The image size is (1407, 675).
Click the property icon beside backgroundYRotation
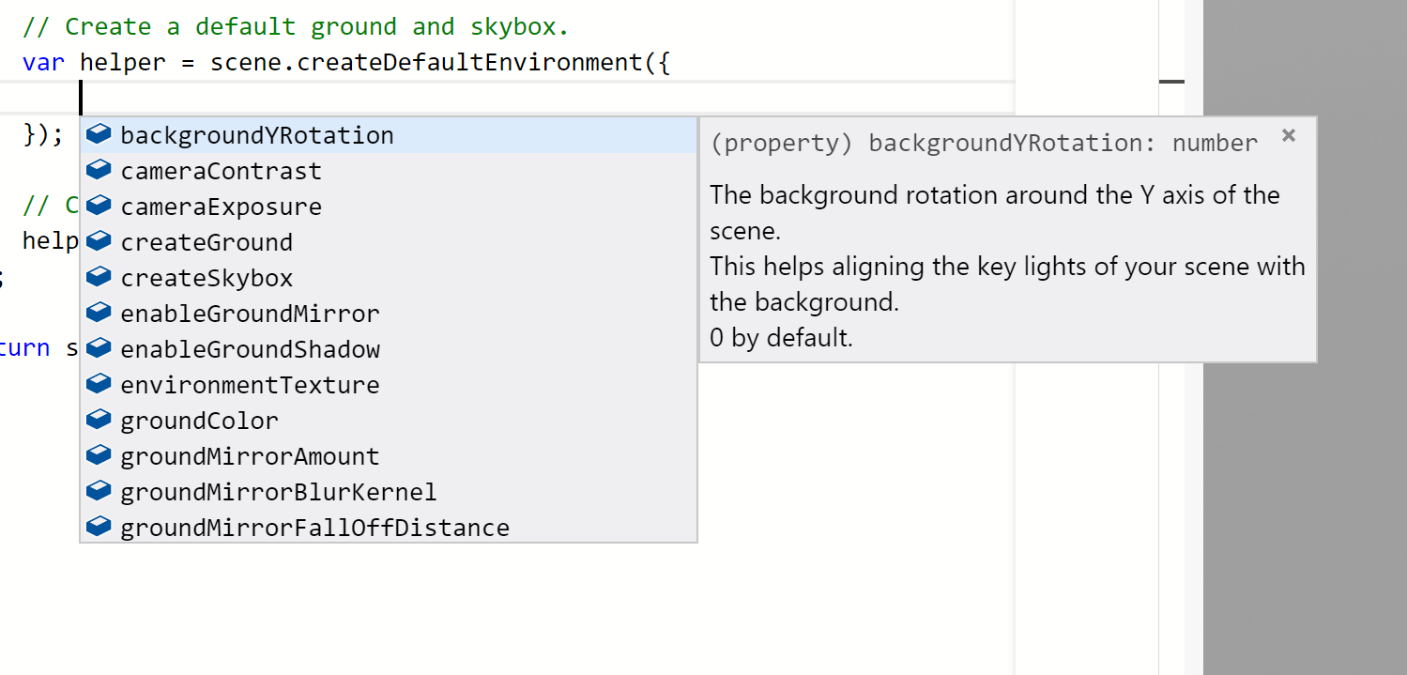[x=99, y=135]
